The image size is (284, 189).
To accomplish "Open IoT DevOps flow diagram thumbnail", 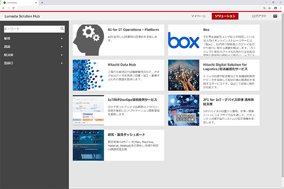I will click(x=89, y=110).
